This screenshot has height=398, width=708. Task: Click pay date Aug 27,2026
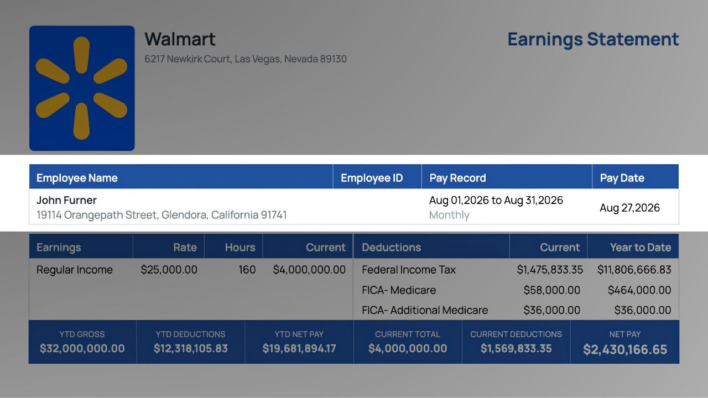coord(630,208)
